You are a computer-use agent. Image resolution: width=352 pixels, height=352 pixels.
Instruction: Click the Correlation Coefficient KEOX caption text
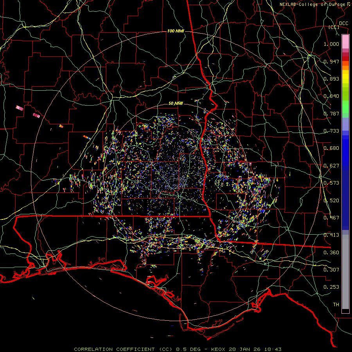178,349
